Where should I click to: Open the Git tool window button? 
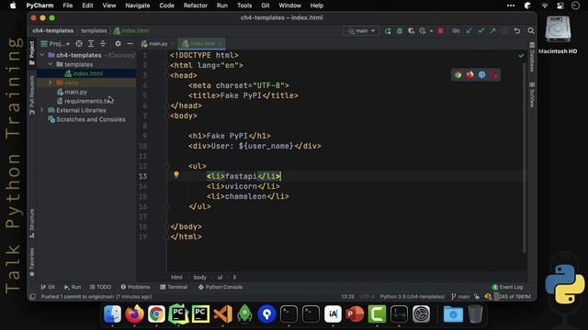(x=48, y=287)
